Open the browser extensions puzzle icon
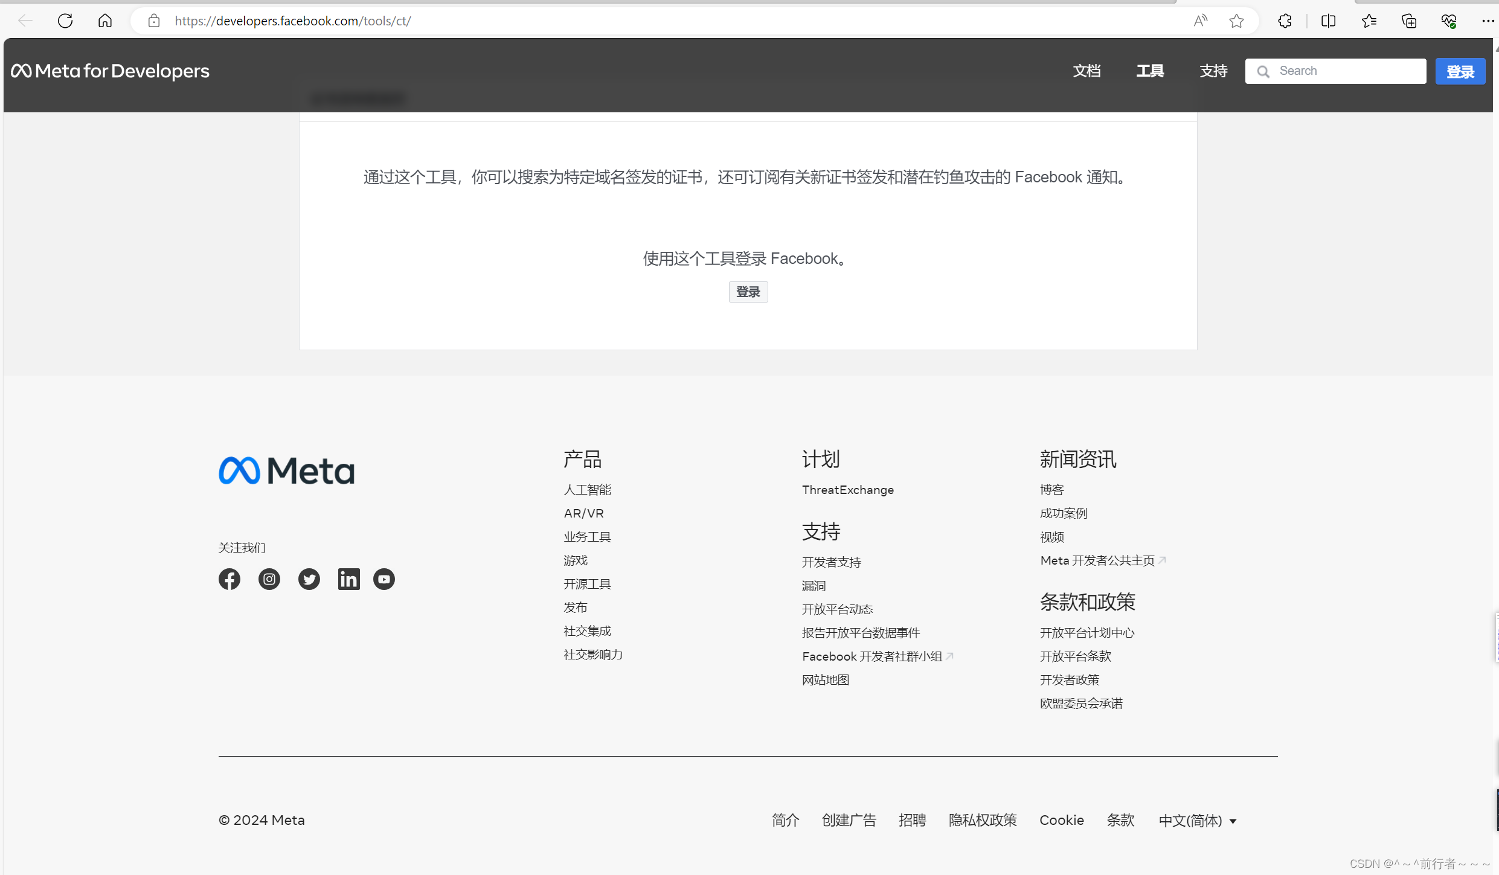This screenshot has width=1499, height=875. click(1285, 21)
